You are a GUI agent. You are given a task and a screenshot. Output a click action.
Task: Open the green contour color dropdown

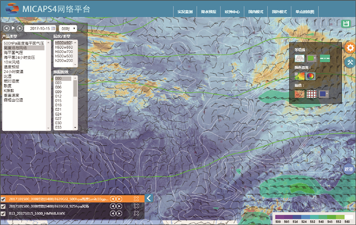coord(312,59)
